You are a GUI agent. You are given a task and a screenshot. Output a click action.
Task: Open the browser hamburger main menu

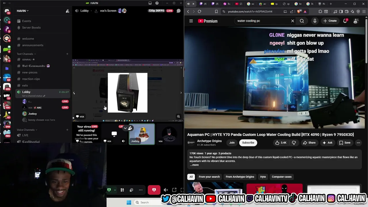364,11
